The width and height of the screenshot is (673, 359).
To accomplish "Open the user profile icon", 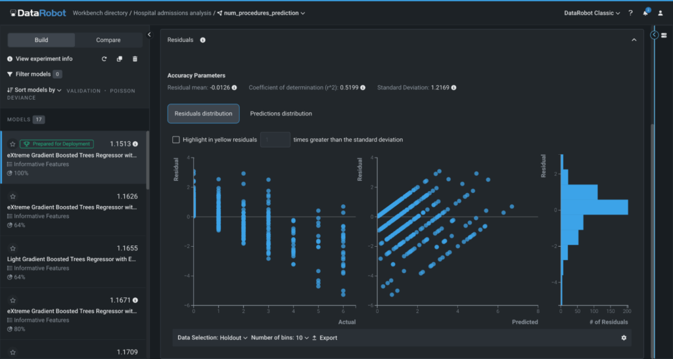I will click(x=660, y=13).
